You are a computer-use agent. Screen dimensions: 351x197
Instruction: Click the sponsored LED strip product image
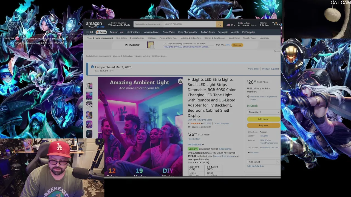pyautogui.click(x=150, y=45)
